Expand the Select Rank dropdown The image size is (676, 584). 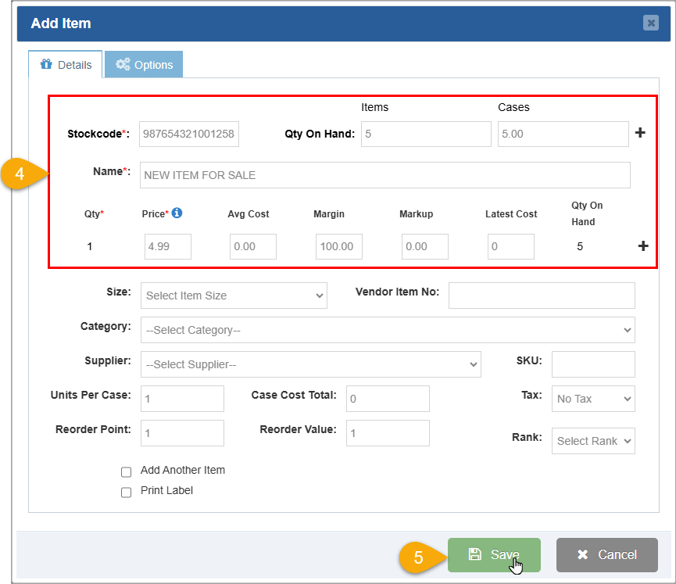coord(592,441)
